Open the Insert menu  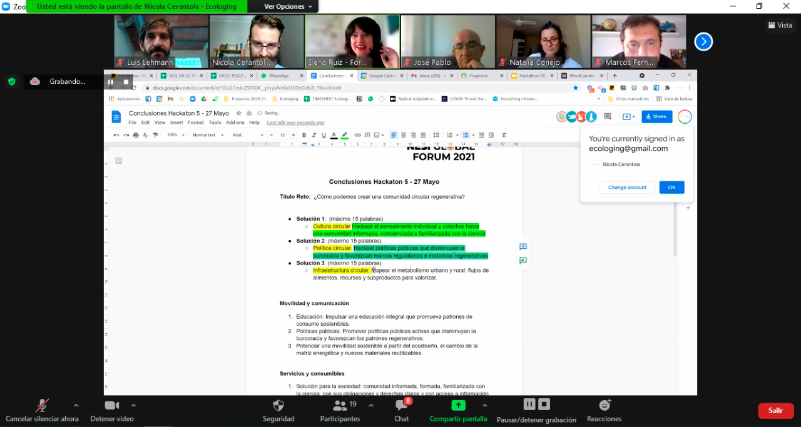[x=176, y=123]
